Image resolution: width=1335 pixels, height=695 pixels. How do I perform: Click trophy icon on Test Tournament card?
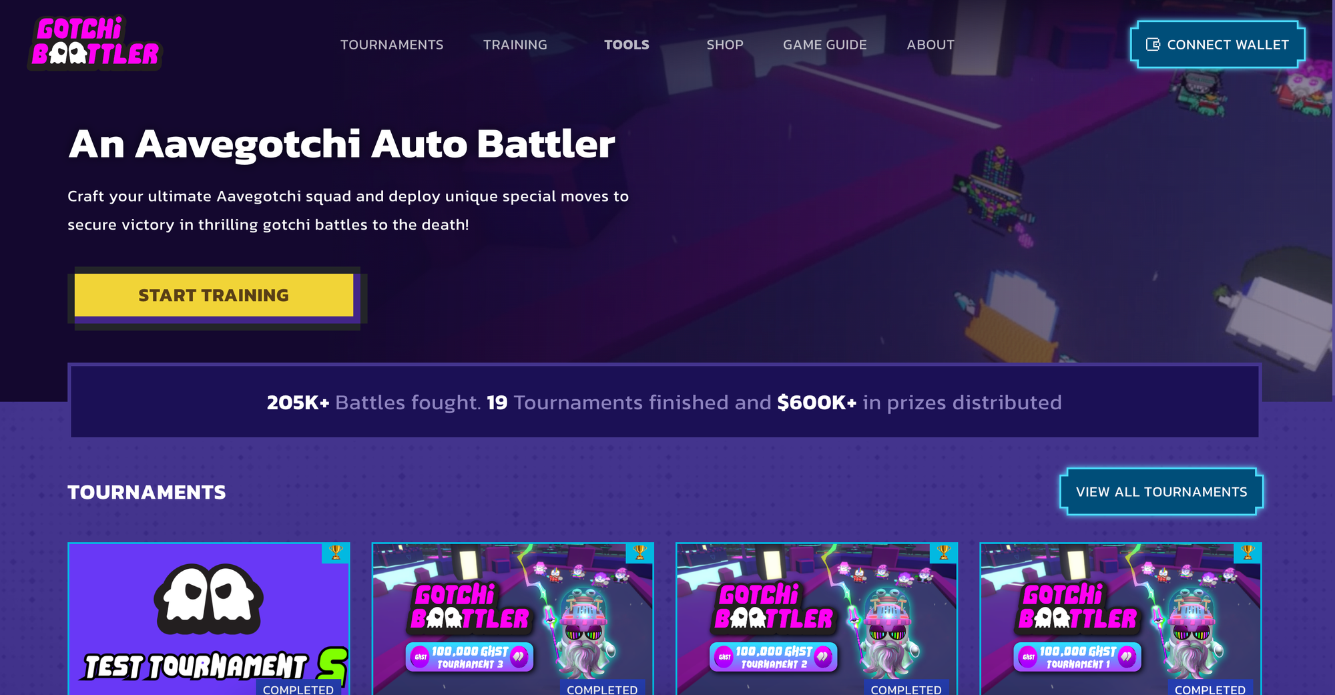(336, 552)
